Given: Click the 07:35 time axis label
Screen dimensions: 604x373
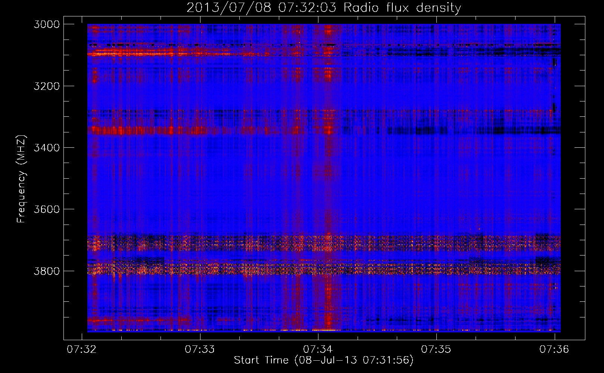Looking at the screenshot, I should [436, 349].
